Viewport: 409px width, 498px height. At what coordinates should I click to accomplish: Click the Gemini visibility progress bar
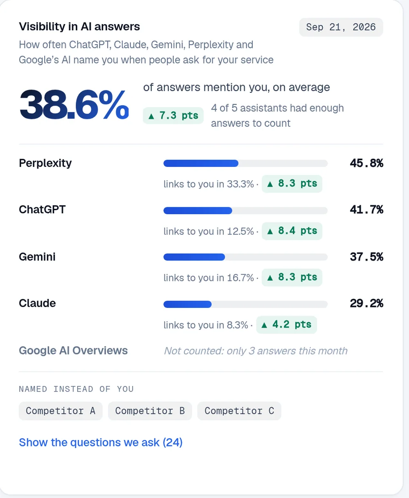tap(245, 257)
